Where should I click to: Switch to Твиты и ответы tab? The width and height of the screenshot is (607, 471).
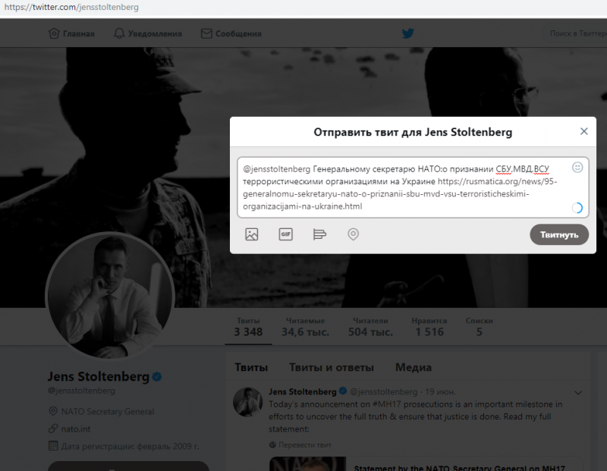tap(332, 367)
